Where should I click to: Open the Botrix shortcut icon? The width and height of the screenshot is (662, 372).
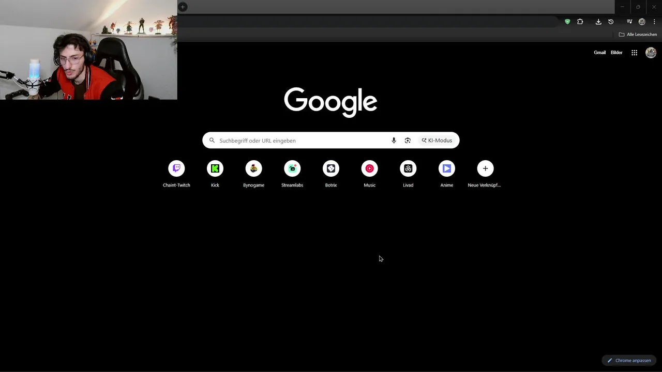331,168
